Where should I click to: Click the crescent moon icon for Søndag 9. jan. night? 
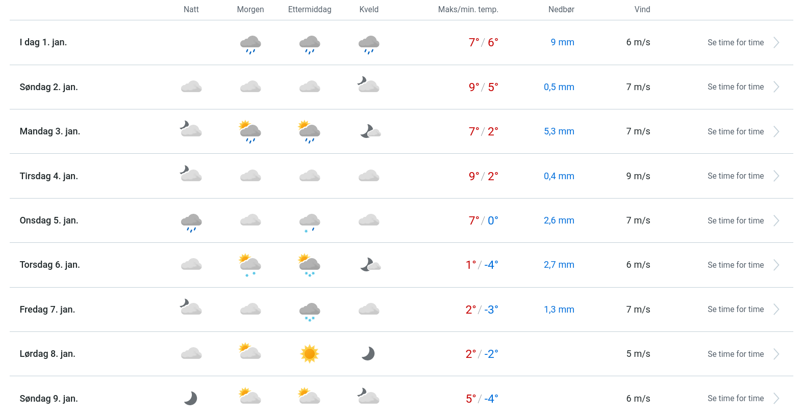point(191,398)
